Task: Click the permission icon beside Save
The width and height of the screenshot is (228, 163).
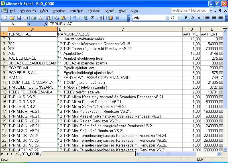Action: pyautogui.click(x=25, y=18)
